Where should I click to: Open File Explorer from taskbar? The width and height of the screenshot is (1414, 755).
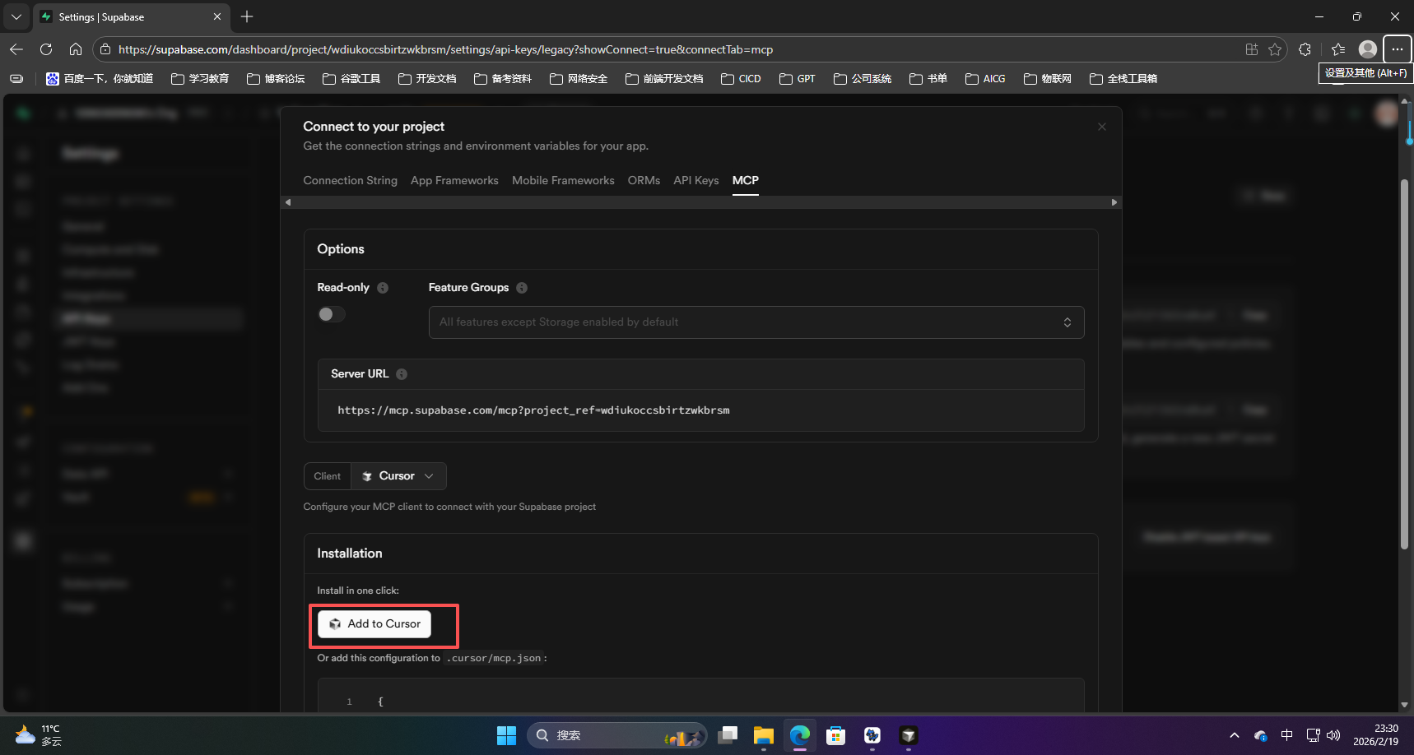[764, 735]
